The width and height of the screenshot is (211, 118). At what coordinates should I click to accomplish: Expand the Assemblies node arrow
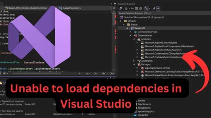(x=134, y=61)
